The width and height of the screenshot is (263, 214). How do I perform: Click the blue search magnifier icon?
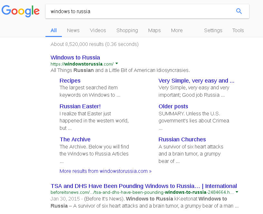[x=239, y=11]
